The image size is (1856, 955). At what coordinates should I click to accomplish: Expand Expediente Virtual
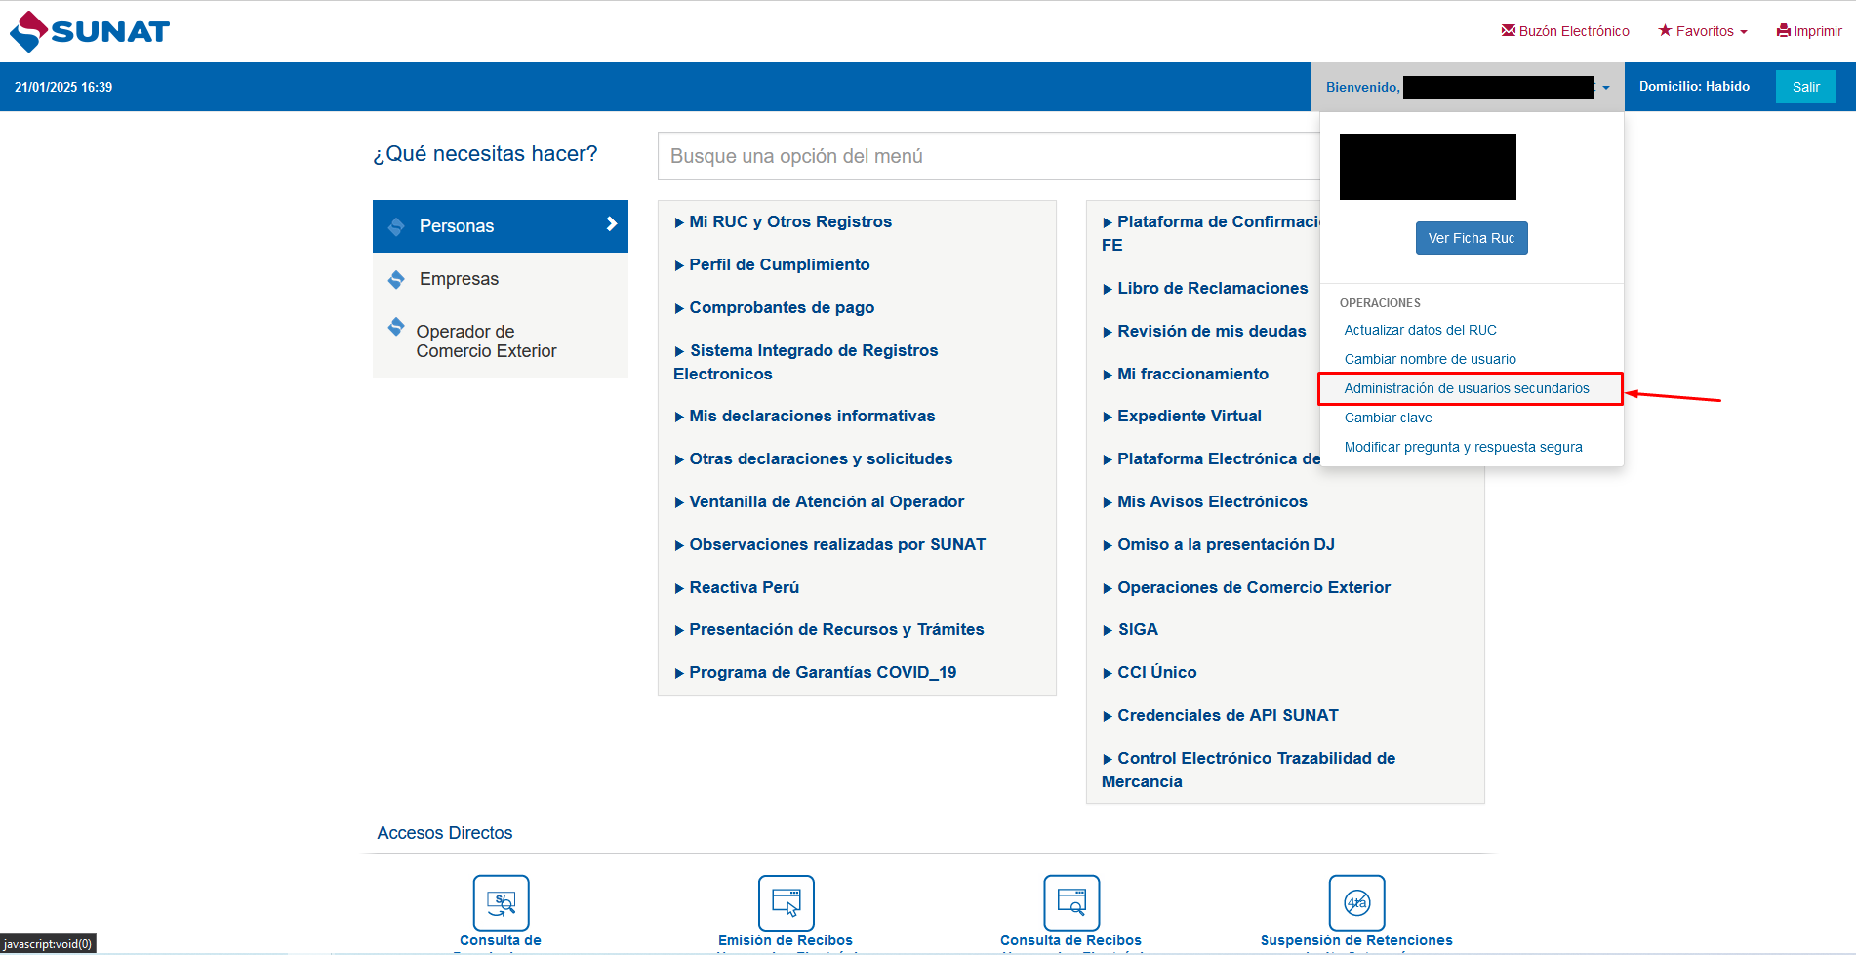1182,417
